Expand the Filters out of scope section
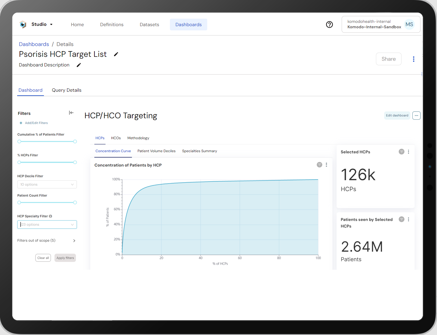The image size is (437, 335). (74, 241)
